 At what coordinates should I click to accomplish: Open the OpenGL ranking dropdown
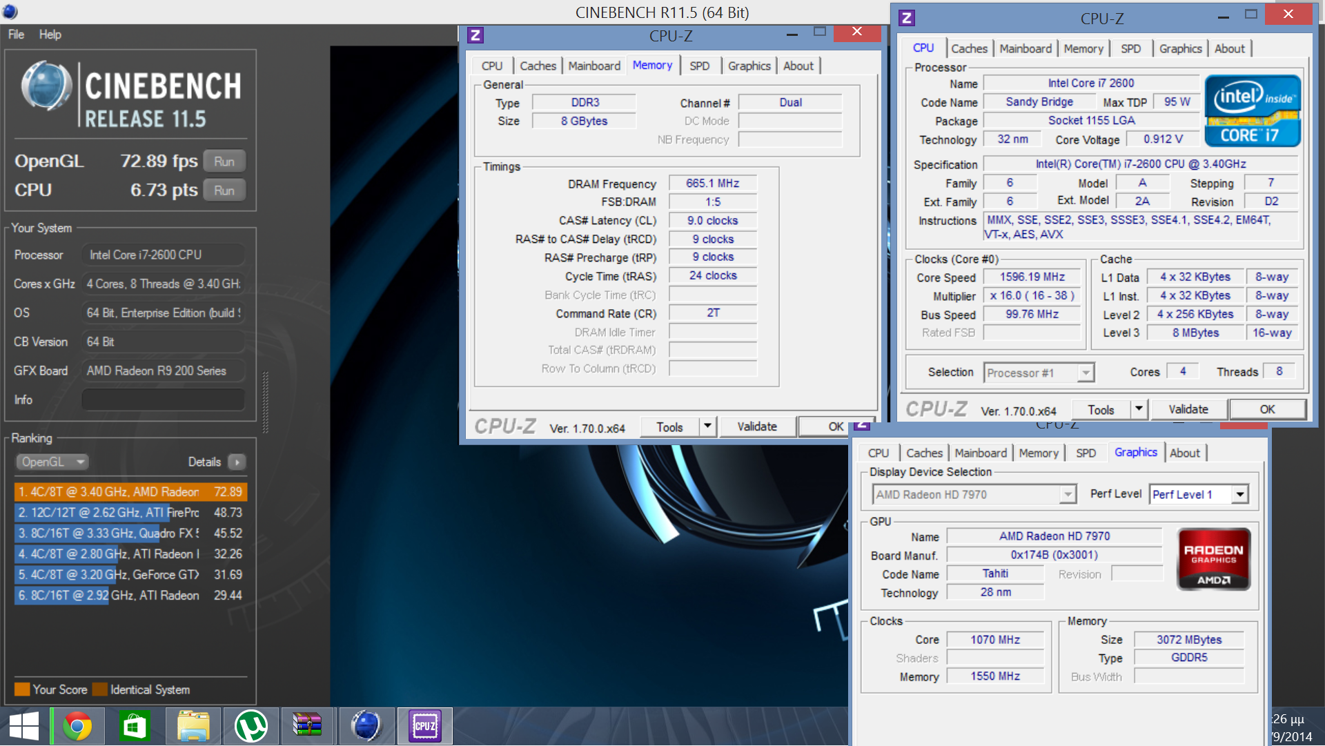[x=52, y=462]
